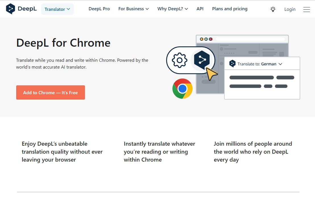315x202 pixels.
Task: Click the red dot in mock browser window
Action: tap(210, 39)
